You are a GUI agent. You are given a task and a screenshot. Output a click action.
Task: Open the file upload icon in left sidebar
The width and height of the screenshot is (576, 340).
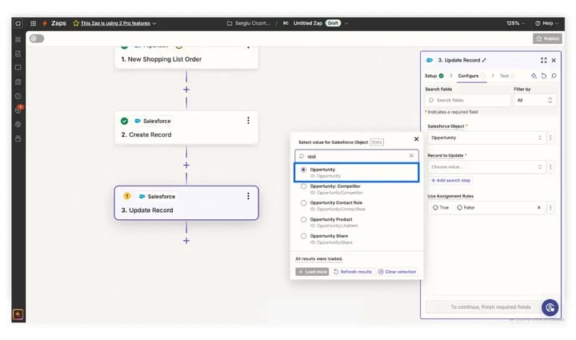(x=18, y=54)
